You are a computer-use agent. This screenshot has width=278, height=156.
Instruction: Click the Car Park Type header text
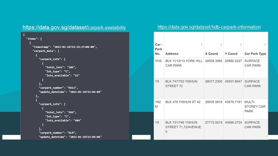coord(255,54)
